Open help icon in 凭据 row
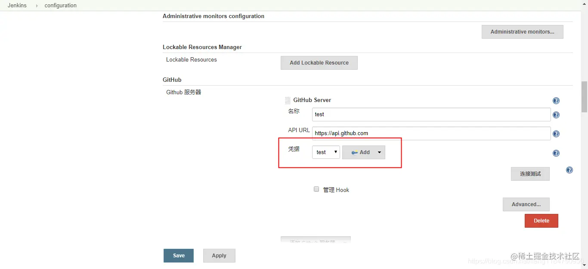This screenshot has width=588, height=269. (556, 153)
